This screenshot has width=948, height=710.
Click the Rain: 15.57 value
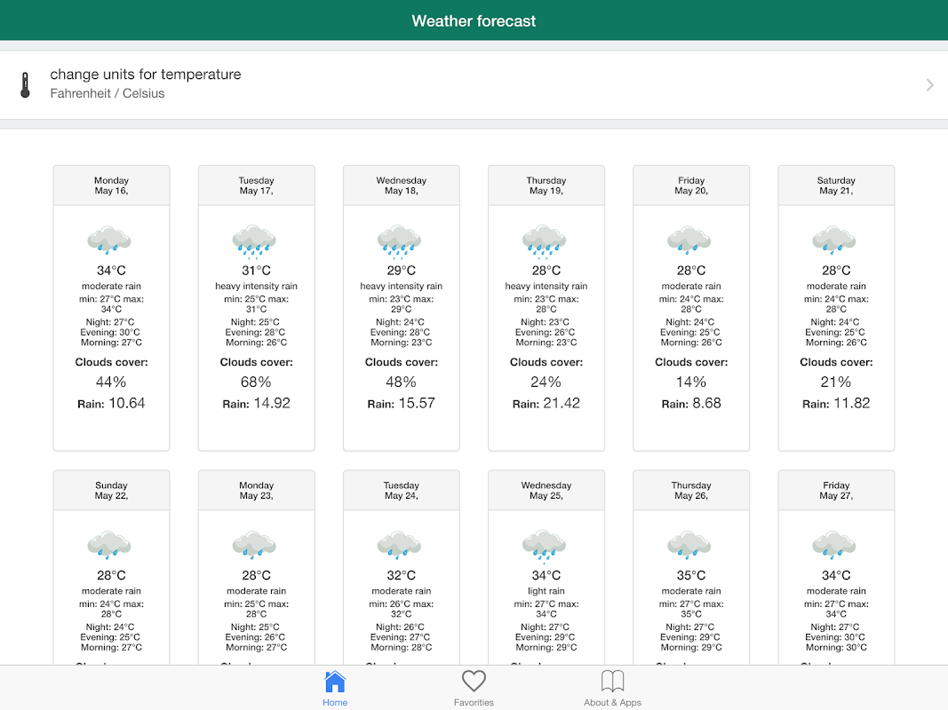click(402, 403)
